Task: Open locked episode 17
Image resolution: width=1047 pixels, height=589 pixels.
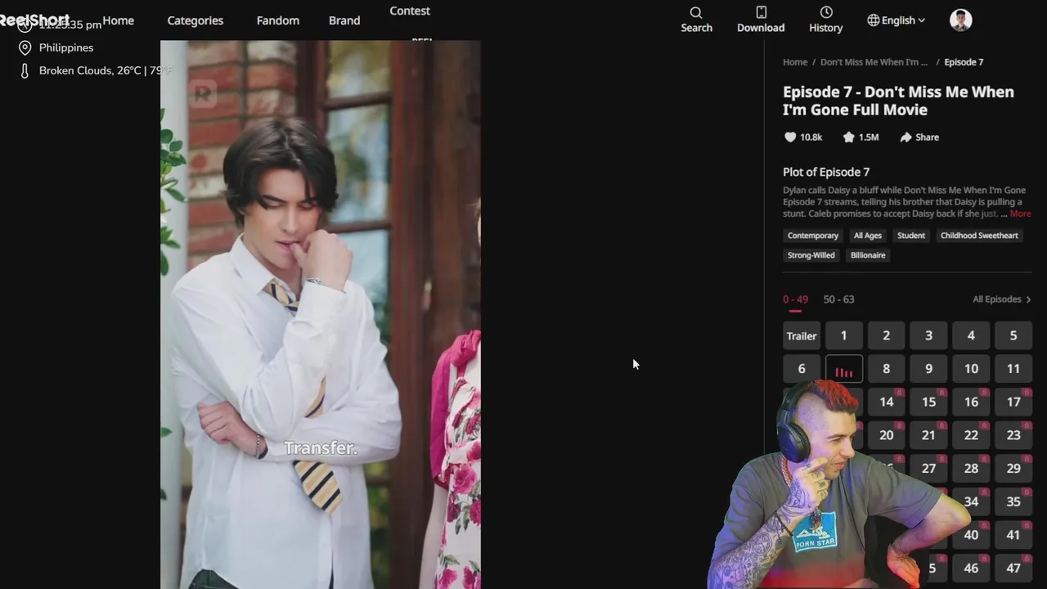Action: [1013, 402]
